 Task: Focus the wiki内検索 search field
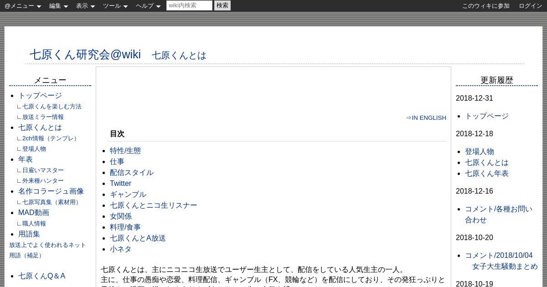tap(189, 5)
